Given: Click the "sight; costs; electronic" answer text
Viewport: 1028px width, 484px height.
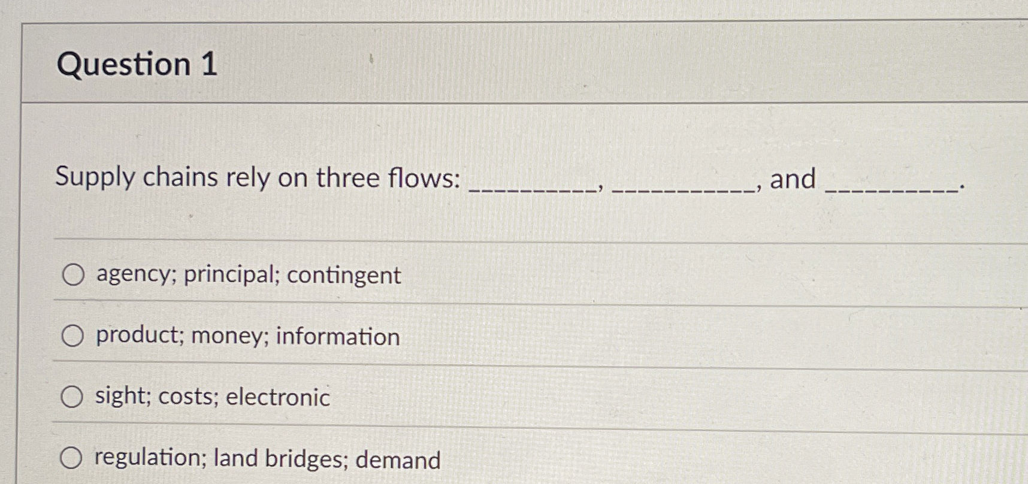Looking at the screenshot, I should 211,397.
